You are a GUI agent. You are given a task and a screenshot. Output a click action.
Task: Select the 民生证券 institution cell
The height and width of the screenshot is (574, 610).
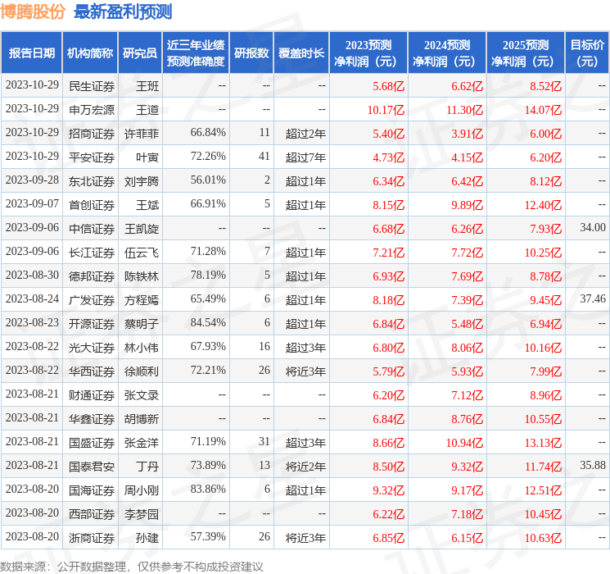[92, 86]
